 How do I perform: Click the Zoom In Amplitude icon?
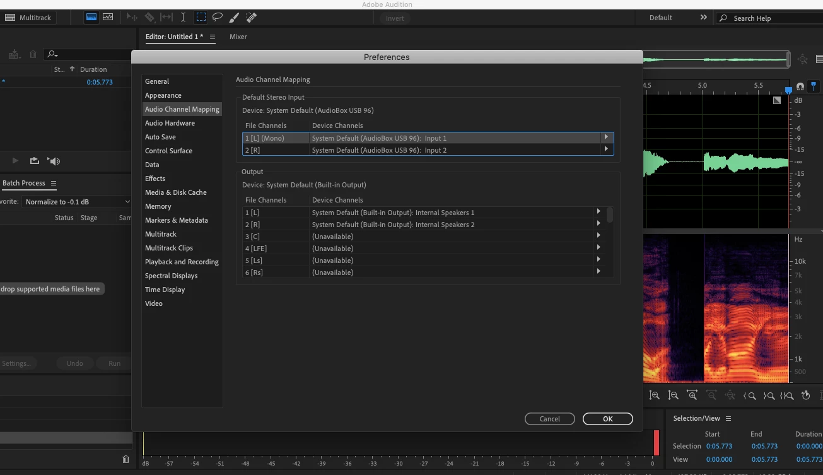click(x=655, y=396)
